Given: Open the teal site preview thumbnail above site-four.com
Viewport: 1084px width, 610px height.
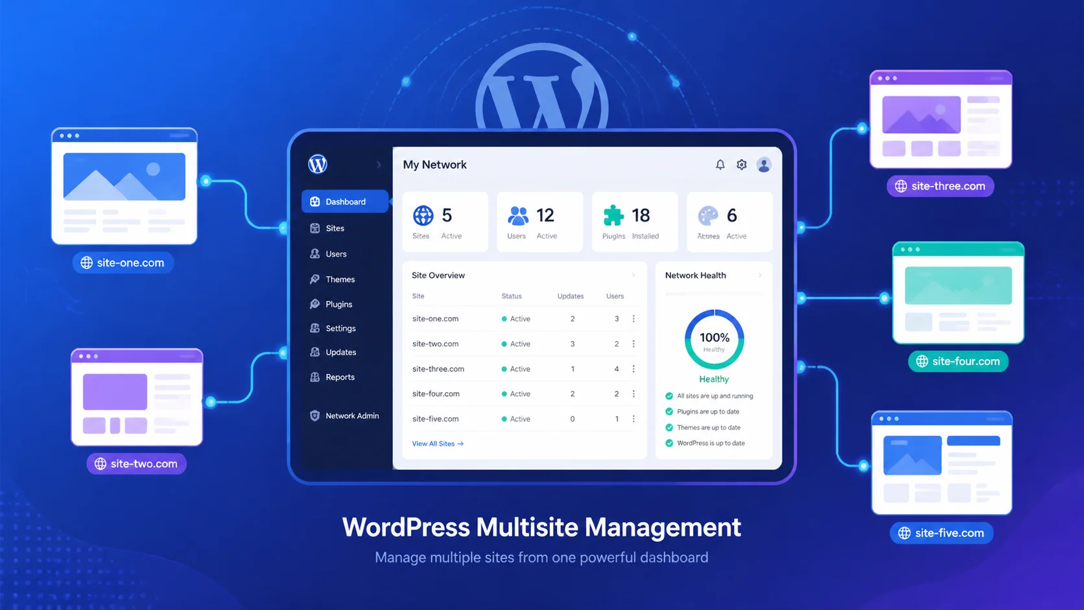Looking at the screenshot, I should pyautogui.click(x=958, y=293).
